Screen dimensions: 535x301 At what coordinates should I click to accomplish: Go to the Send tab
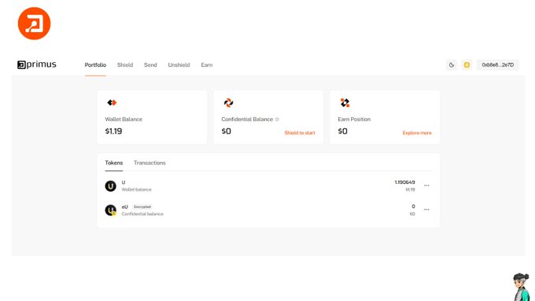150,64
